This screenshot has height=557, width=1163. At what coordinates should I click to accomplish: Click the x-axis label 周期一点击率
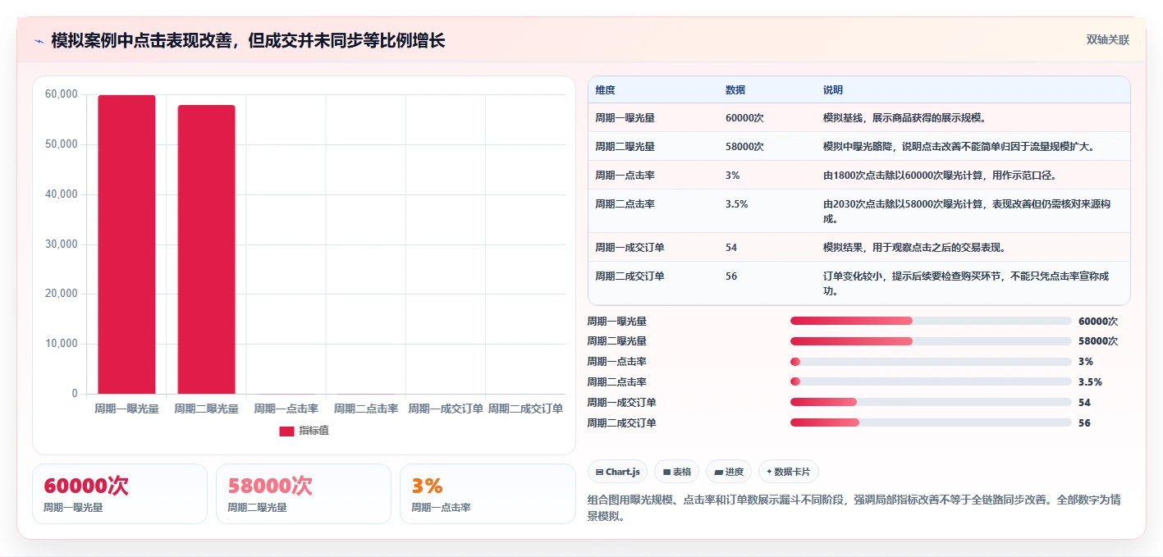tap(286, 409)
